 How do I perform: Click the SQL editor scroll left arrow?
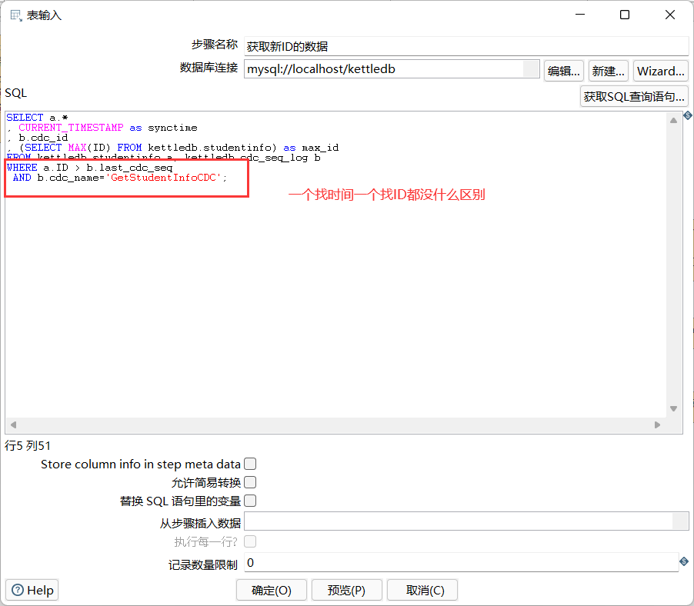(x=13, y=425)
